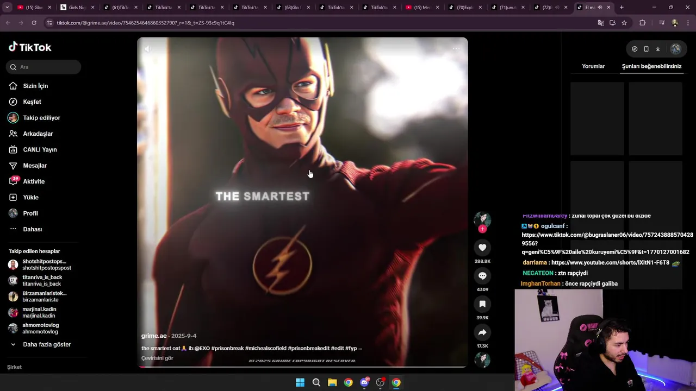
Task: Click the Şirket footer heading
Action: [x=14, y=367]
